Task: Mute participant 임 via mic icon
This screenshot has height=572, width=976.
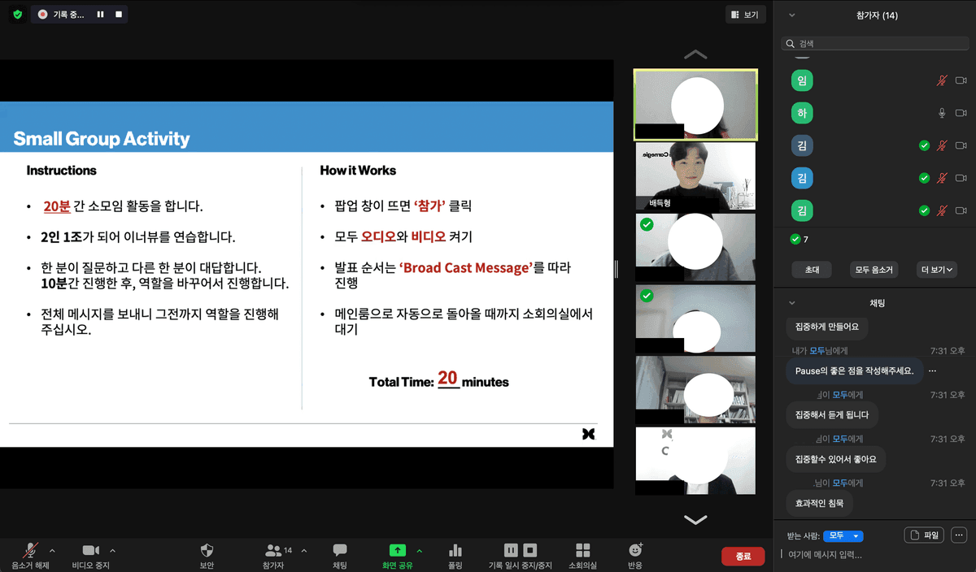Action: click(941, 80)
